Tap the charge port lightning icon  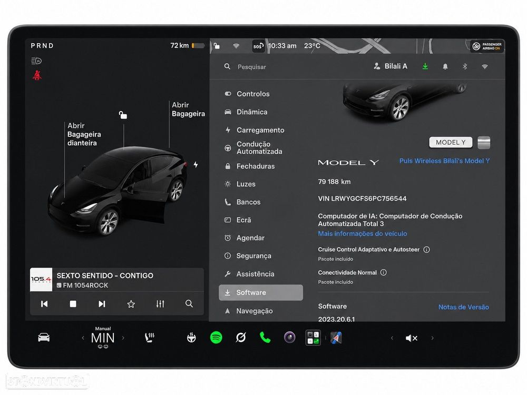196,164
